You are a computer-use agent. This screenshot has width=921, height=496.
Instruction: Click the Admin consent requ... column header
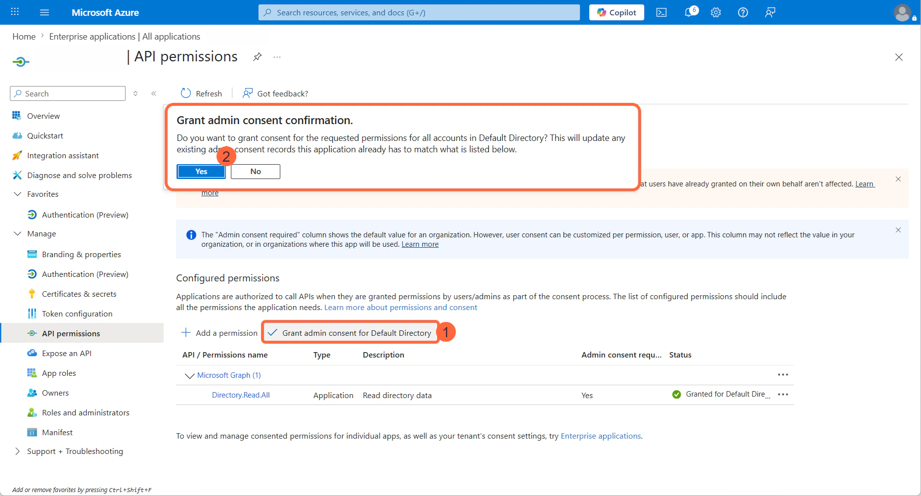(621, 355)
